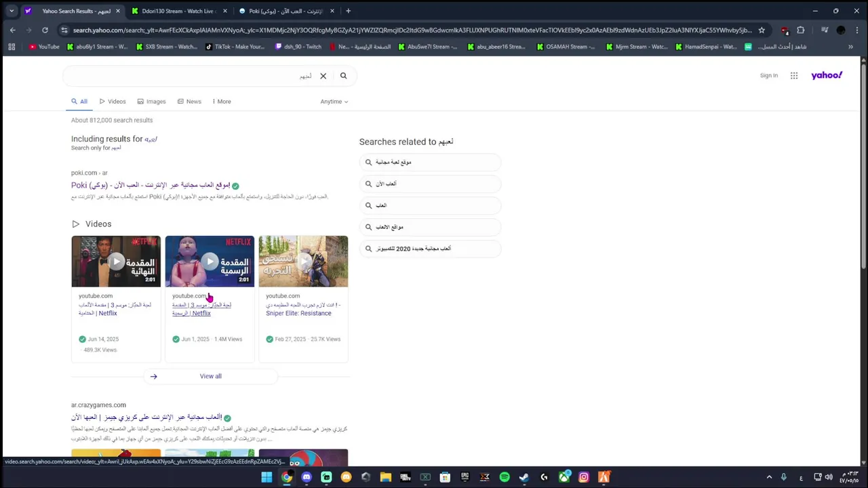868x488 pixels.
Task: Select related search موقع لعبة مجانية
Action: (430, 162)
